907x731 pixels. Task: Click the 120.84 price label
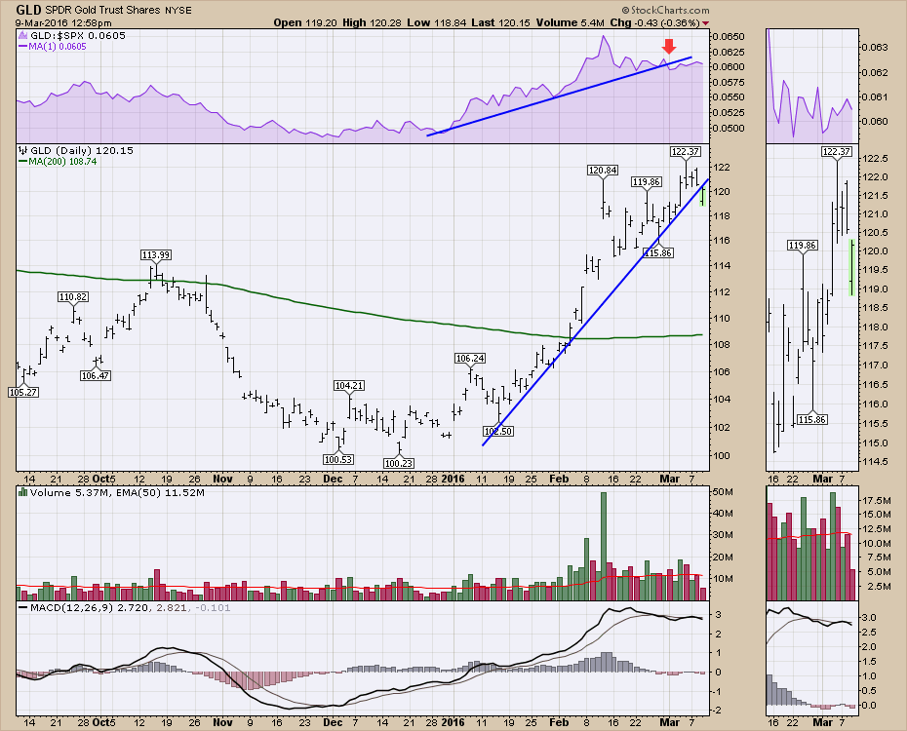tap(603, 170)
